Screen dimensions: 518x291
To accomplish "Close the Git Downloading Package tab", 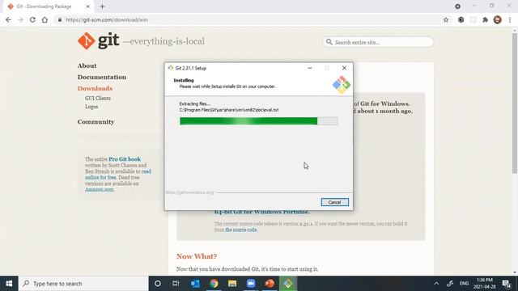I will pos(88,6).
